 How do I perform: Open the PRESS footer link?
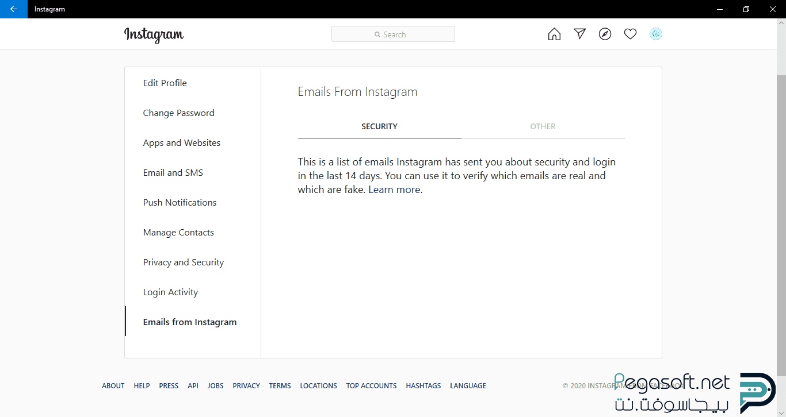coord(169,386)
